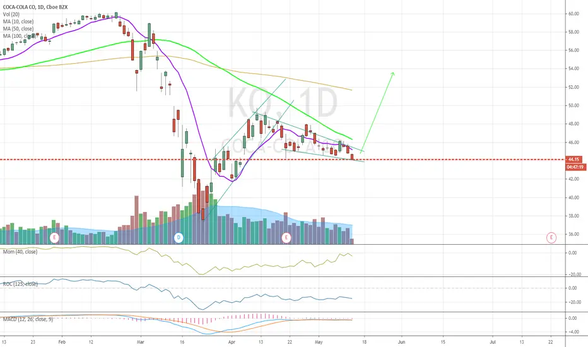
Task: Click the 52.00 price axis label
Action: click(573, 87)
